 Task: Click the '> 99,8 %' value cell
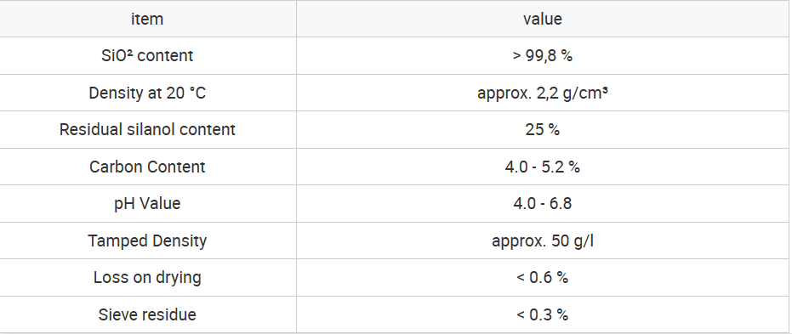tap(543, 55)
